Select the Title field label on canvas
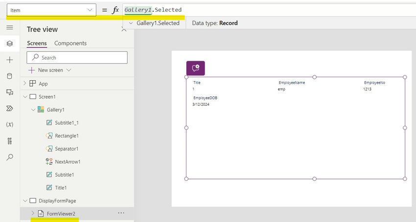416x222 pixels. (x=197, y=83)
